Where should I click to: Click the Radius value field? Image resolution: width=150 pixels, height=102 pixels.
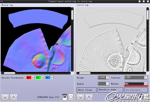pyautogui.click(x=102, y=84)
